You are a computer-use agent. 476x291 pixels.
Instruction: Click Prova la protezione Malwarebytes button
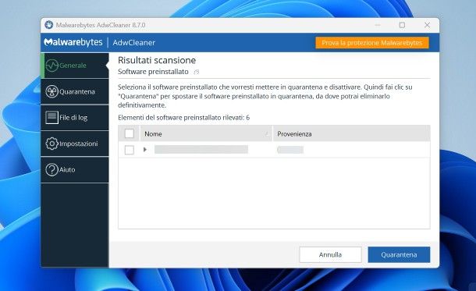pos(372,43)
